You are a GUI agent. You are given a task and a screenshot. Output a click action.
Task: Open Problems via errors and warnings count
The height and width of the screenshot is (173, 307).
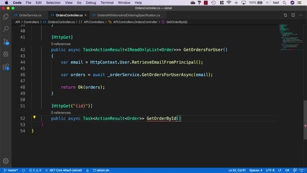point(35,170)
